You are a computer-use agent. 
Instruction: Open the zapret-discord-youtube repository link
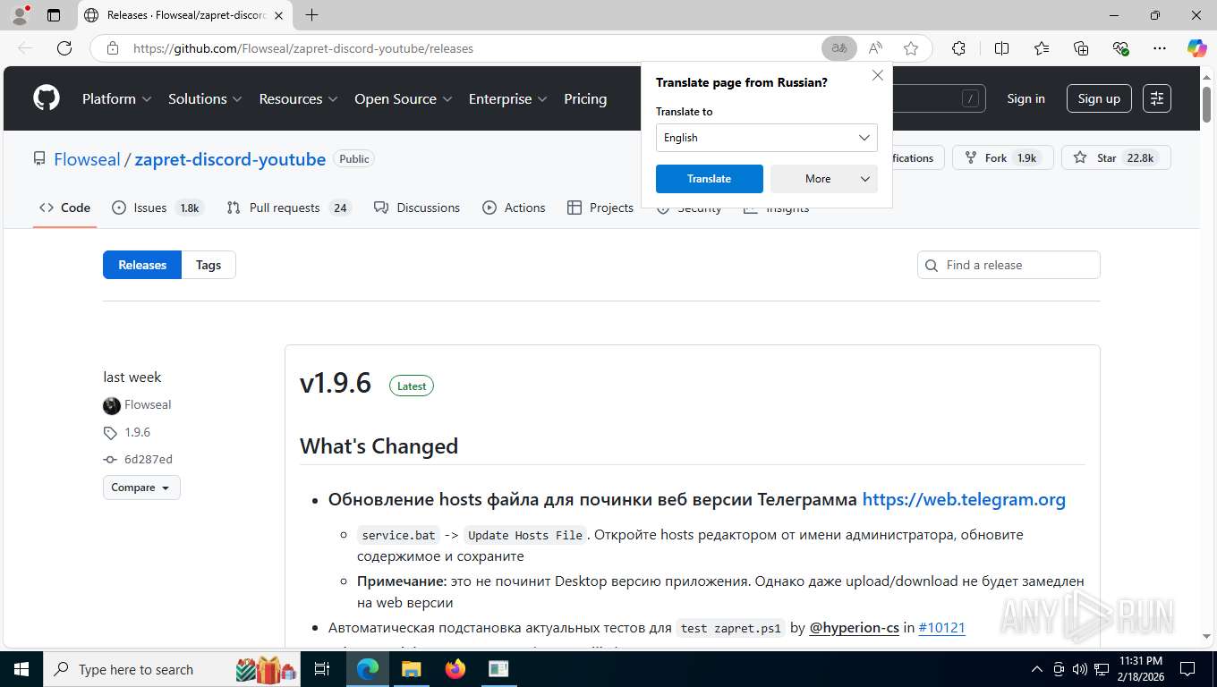click(x=230, y=159)
